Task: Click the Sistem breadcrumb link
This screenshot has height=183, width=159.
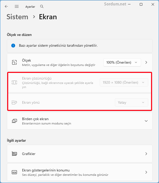Action: pos(17,17)
